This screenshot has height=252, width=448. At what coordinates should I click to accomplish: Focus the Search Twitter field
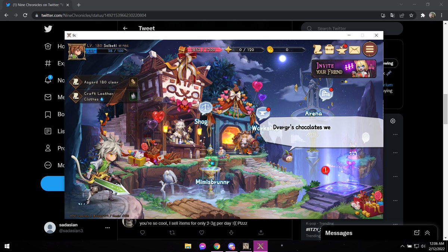[x=352, y=28]
